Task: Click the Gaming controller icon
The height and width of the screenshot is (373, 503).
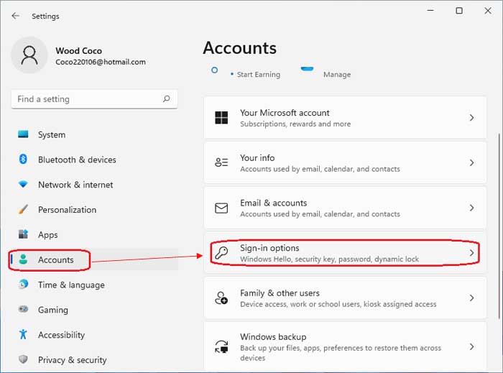Action: 23,309
